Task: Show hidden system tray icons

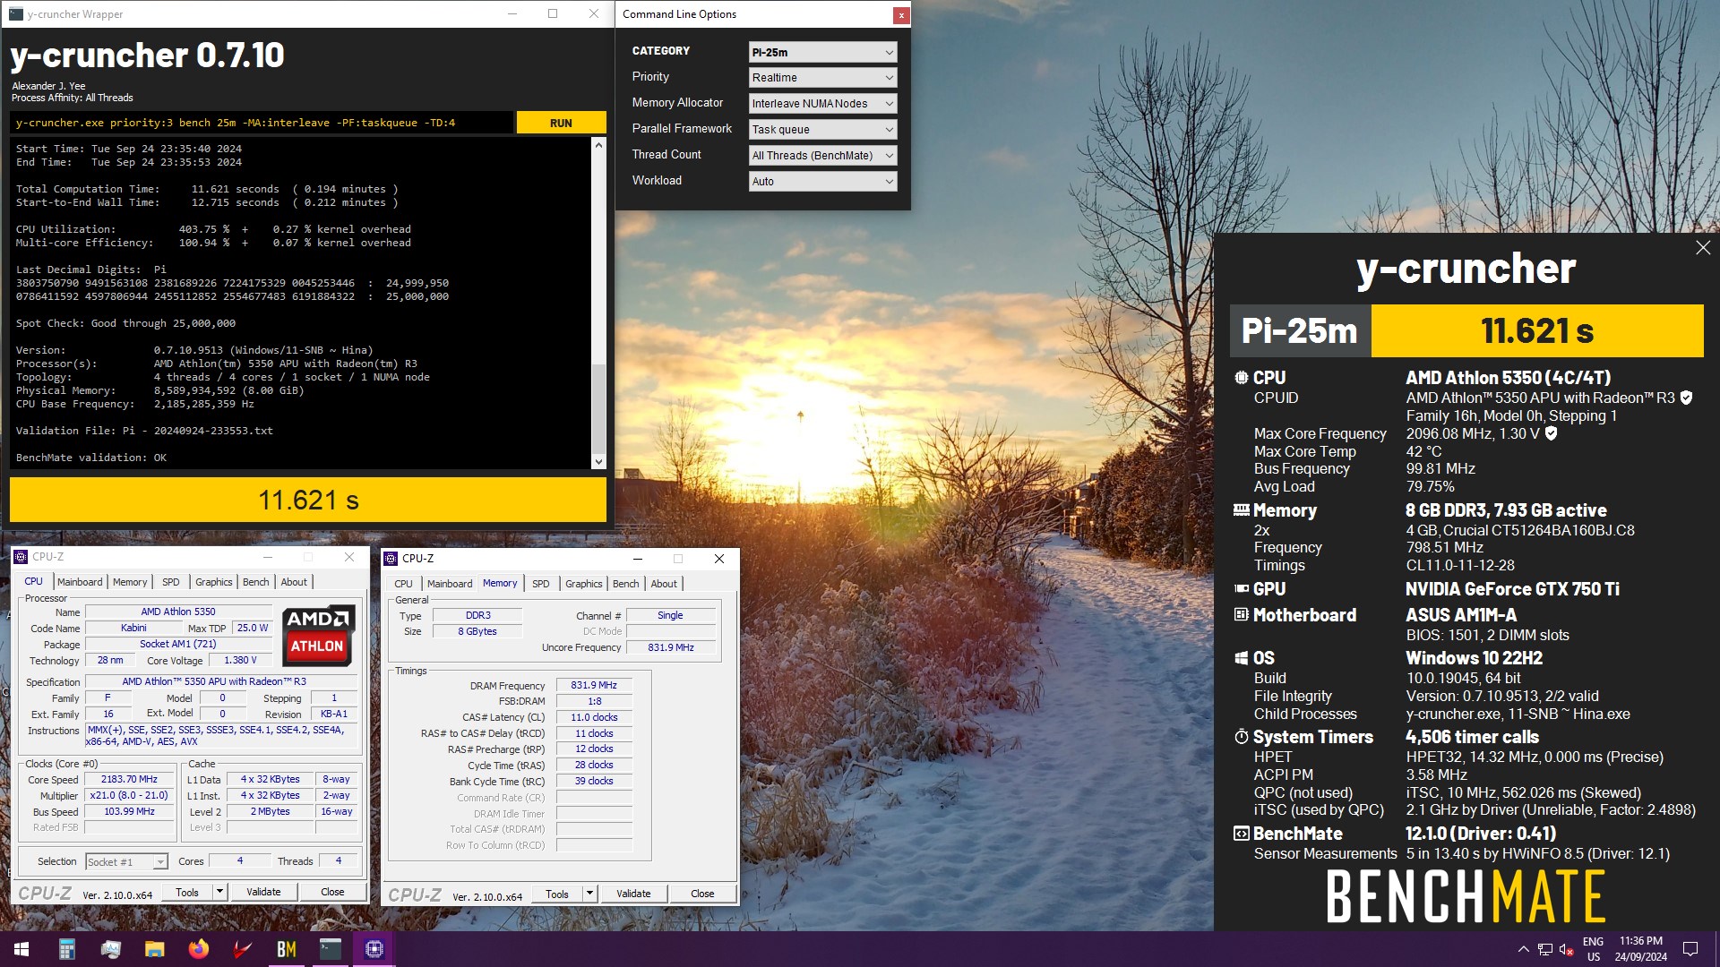Action: click(x=1524, y=949)
